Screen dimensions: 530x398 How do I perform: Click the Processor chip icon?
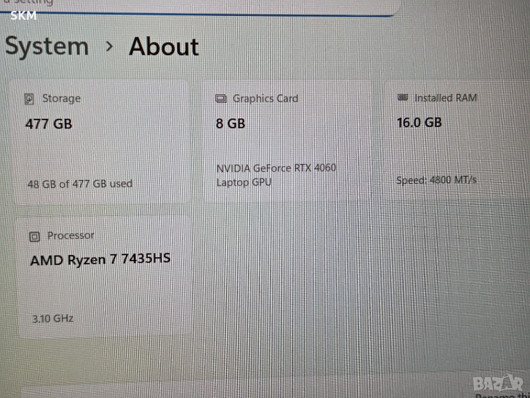(35, 236)
